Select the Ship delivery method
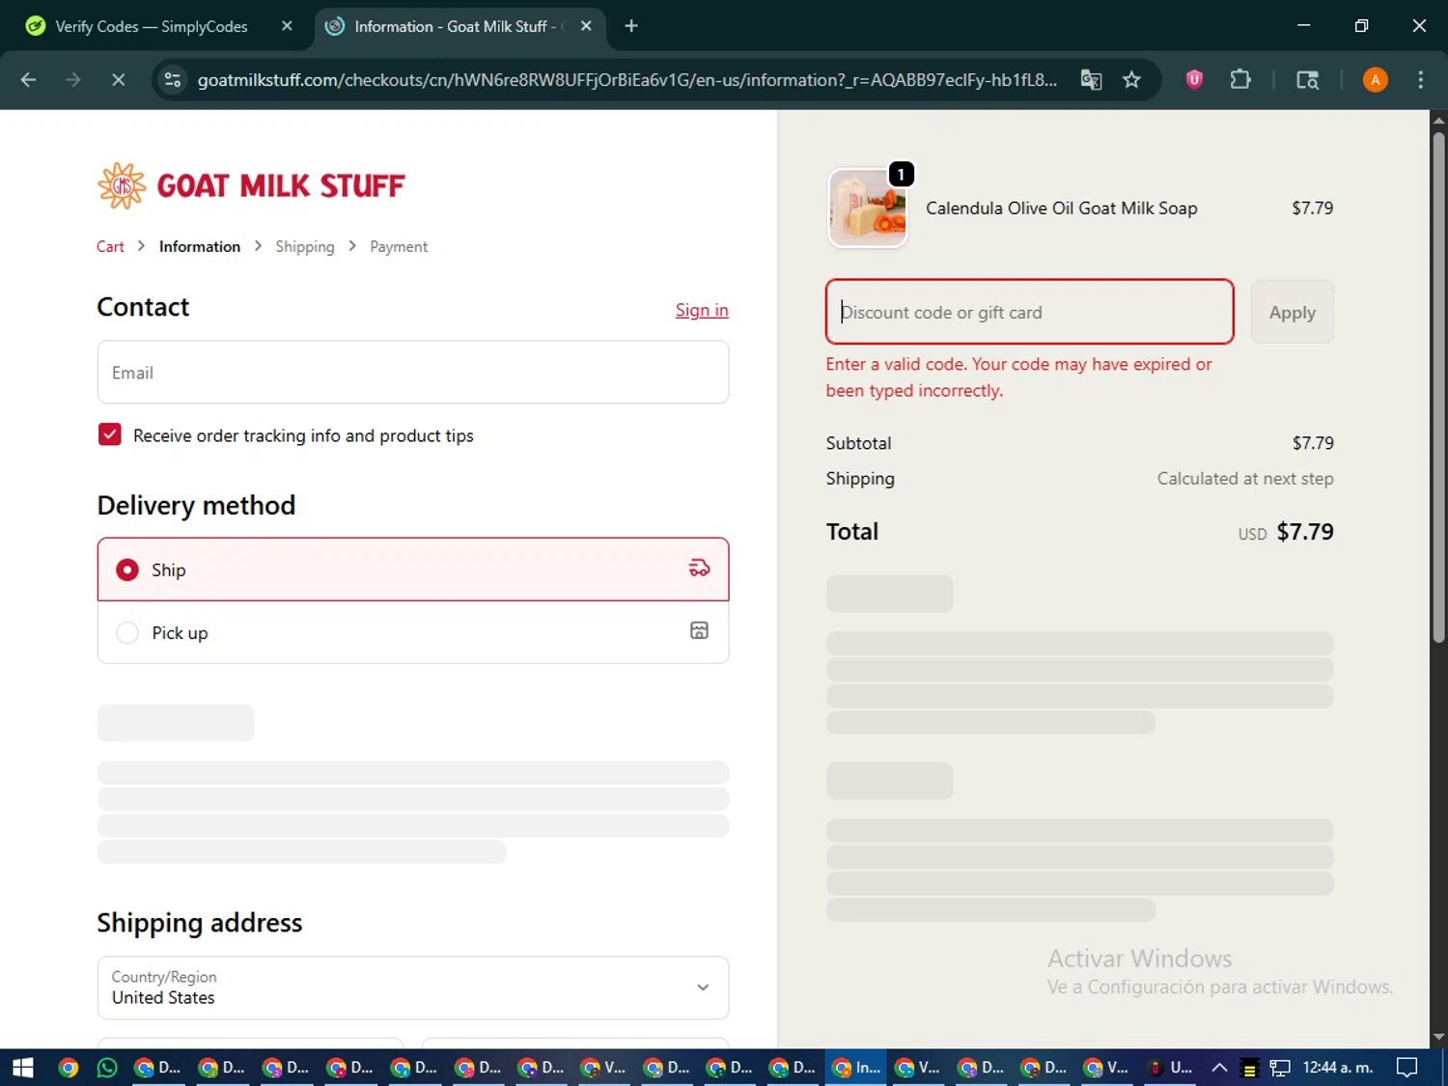 413,570
